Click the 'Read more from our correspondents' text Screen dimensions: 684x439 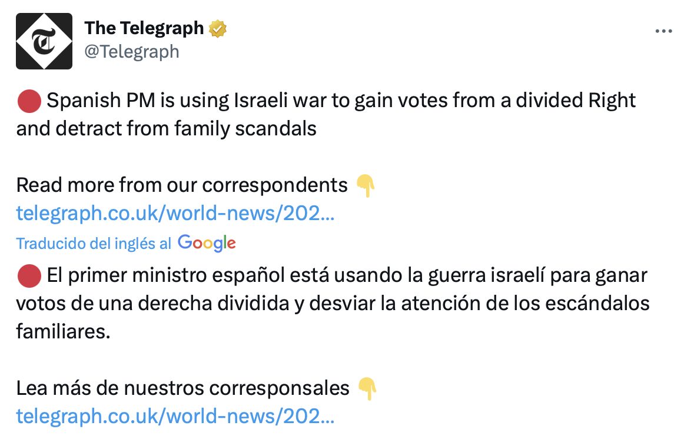pos(182,185)
